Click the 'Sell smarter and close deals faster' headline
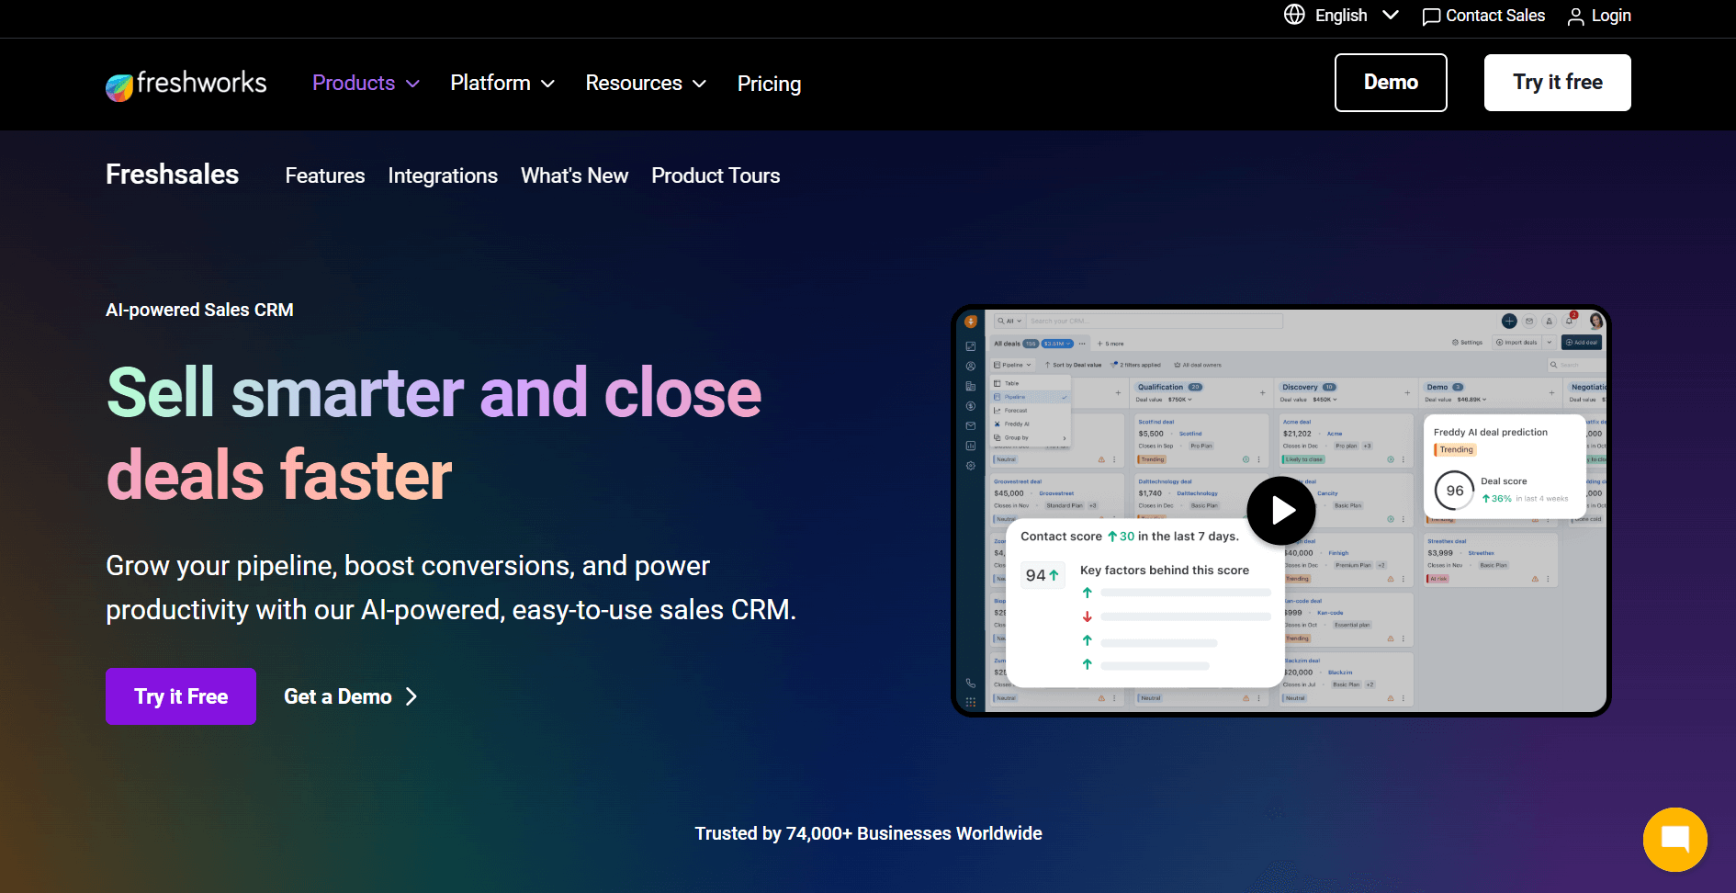1736x893 pixels. click(434, 433)
